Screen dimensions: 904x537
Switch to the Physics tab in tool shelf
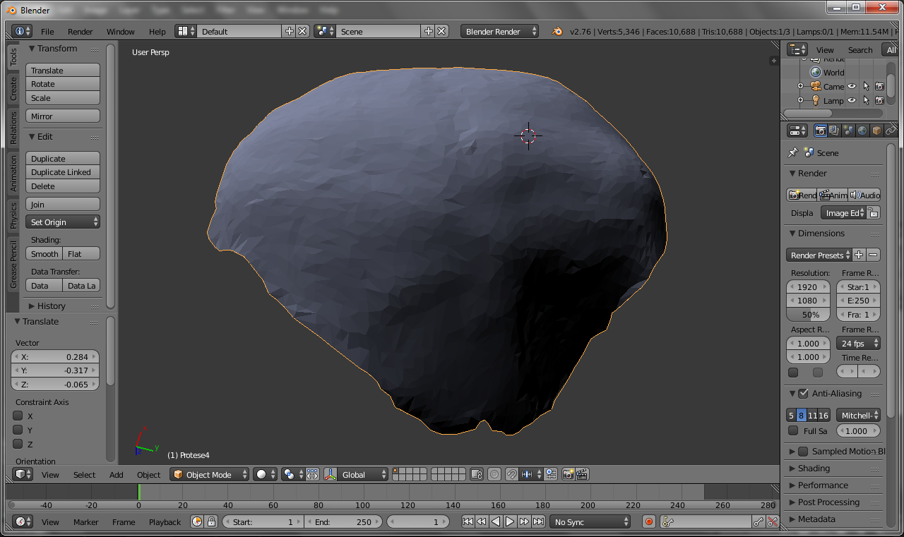(x=13, y=216)
